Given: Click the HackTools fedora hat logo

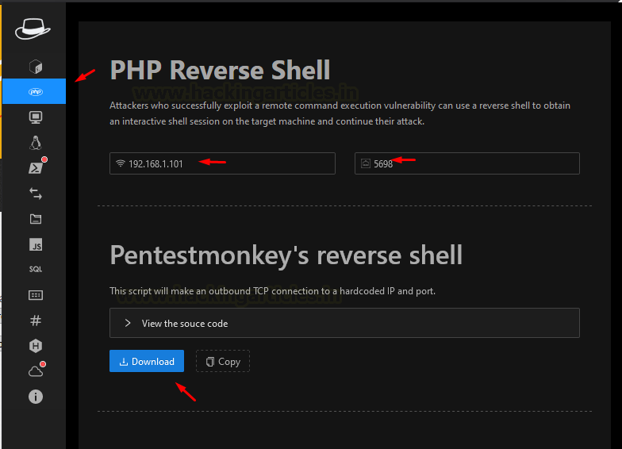Looking at the screenshot, I should [x=33, y=29].
